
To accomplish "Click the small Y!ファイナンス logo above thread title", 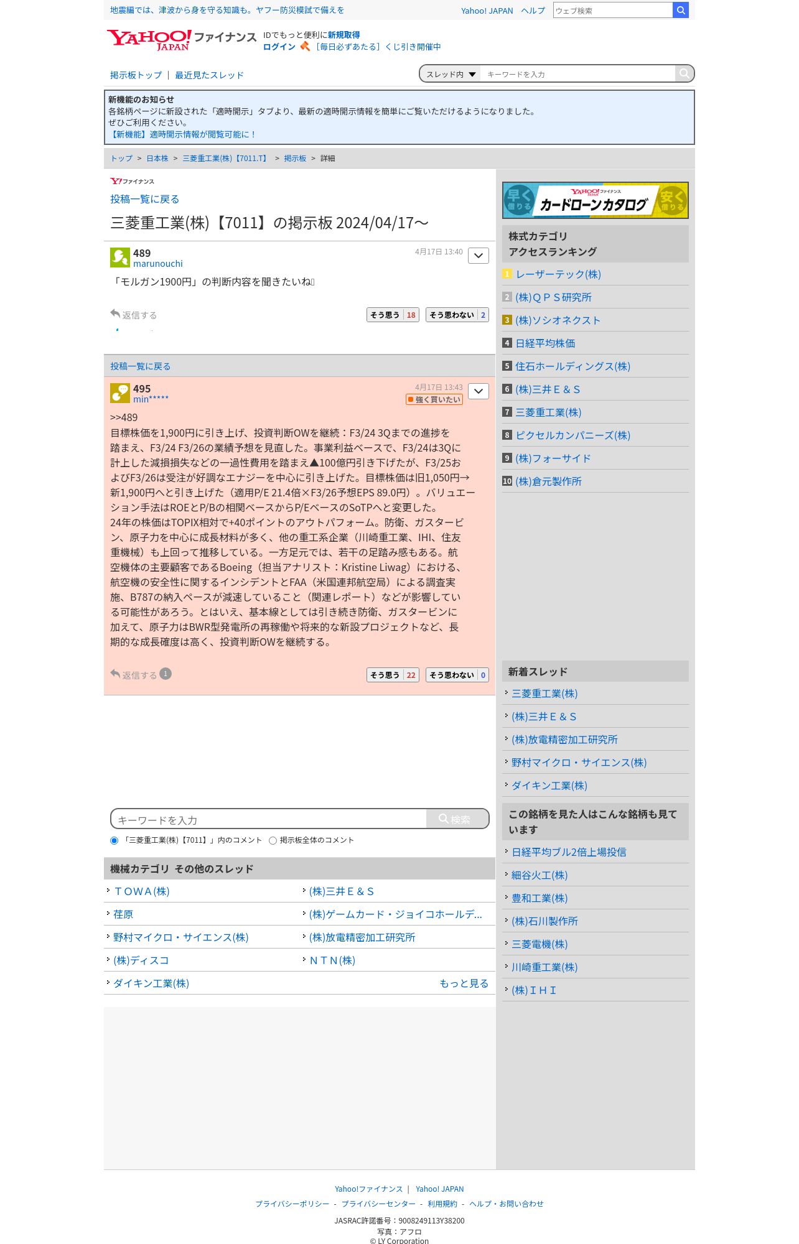I will coord(132,181).
